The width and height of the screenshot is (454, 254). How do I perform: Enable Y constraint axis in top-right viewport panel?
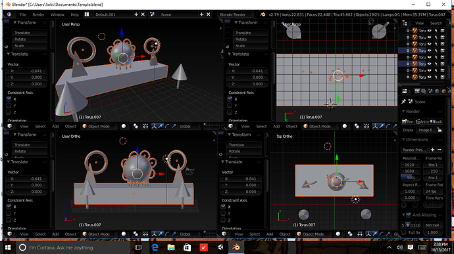tap(230, 106)
